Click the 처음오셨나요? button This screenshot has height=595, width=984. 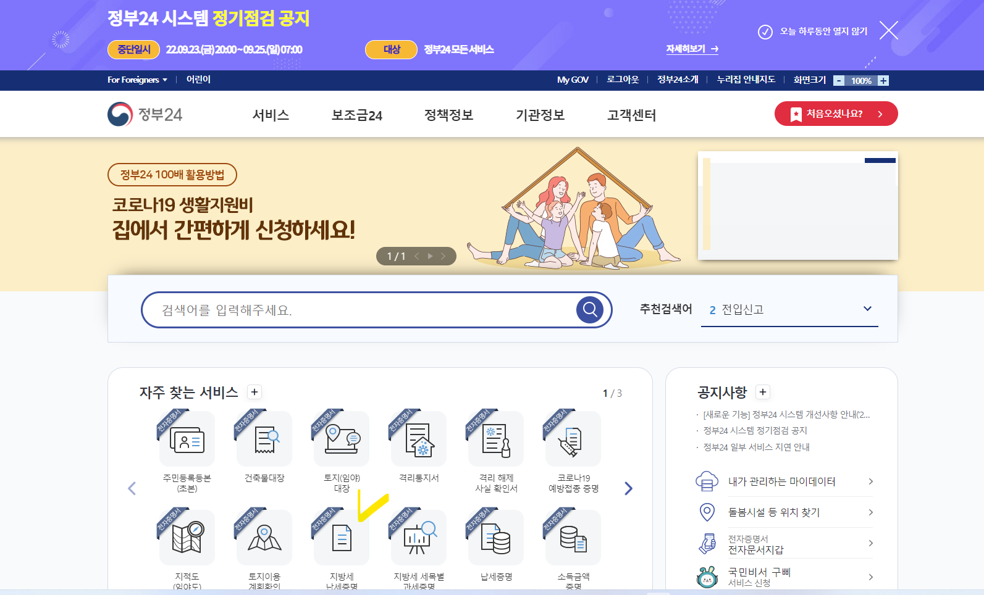pos(836,114)
